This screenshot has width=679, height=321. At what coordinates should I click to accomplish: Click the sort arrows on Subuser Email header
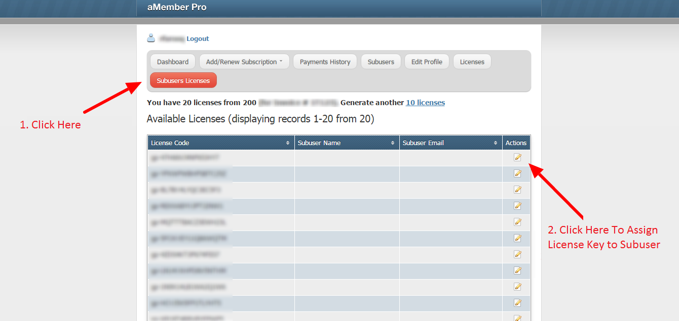pos(496,143)
